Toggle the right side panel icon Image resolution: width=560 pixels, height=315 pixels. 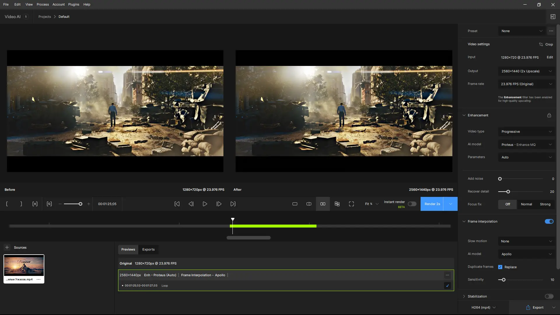point(553,17)
